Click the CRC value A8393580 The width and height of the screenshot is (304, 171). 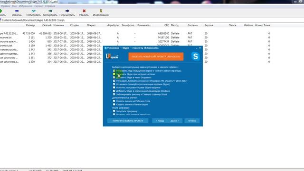[163, 34]
